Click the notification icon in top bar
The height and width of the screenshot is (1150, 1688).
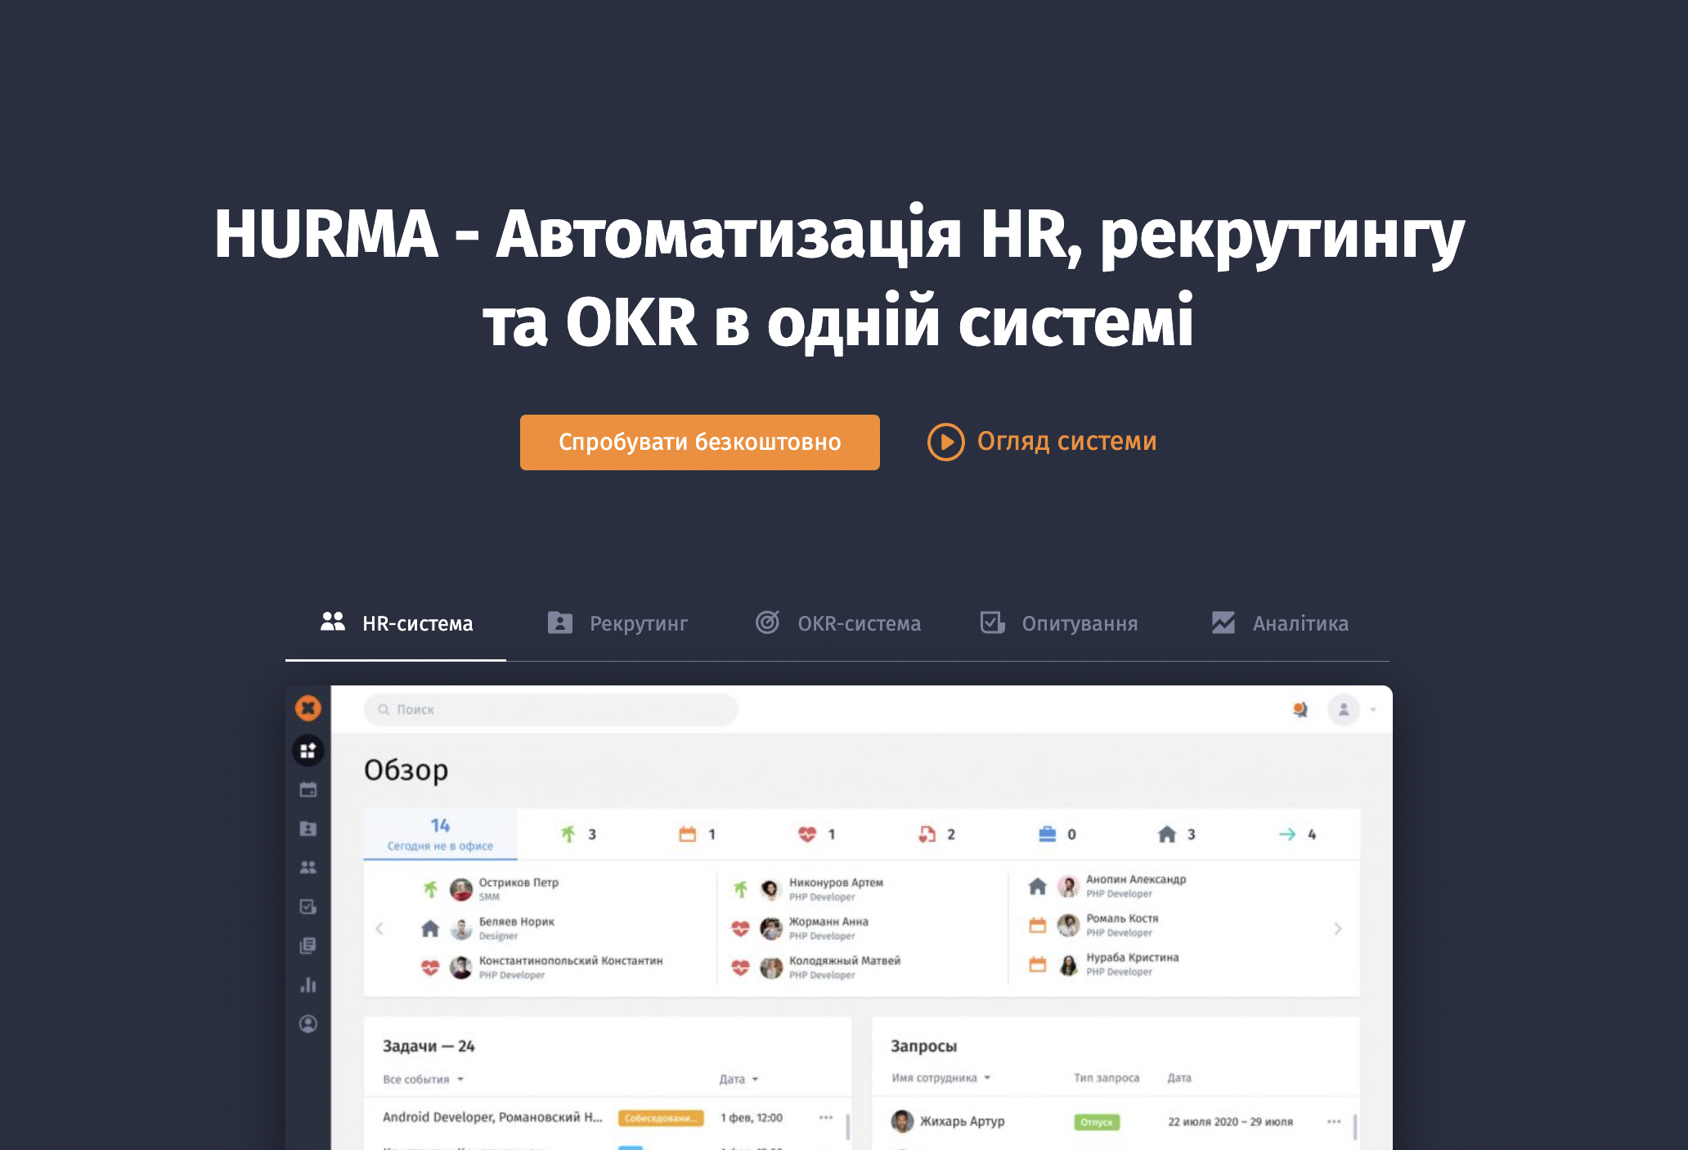pos(1300,710)
